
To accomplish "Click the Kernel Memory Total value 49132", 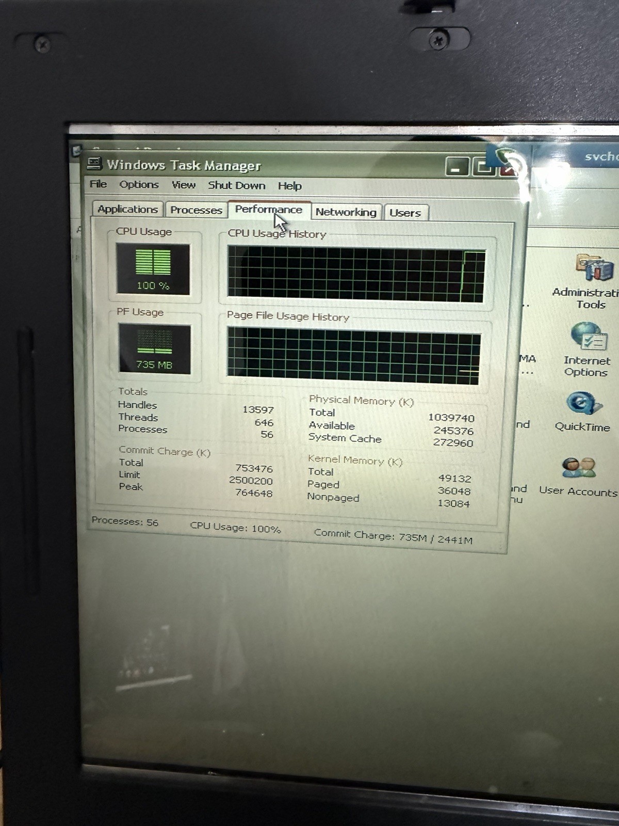I will click(454, 479).
